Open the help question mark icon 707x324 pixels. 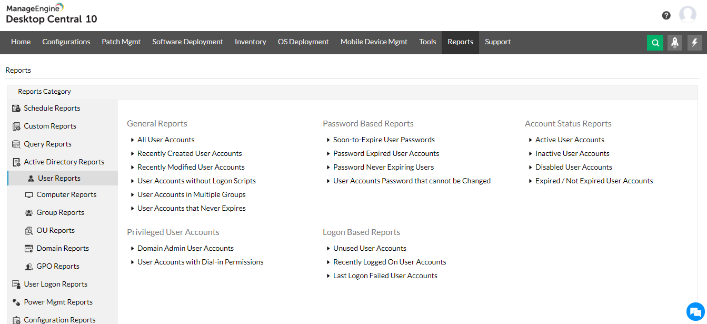666,15
